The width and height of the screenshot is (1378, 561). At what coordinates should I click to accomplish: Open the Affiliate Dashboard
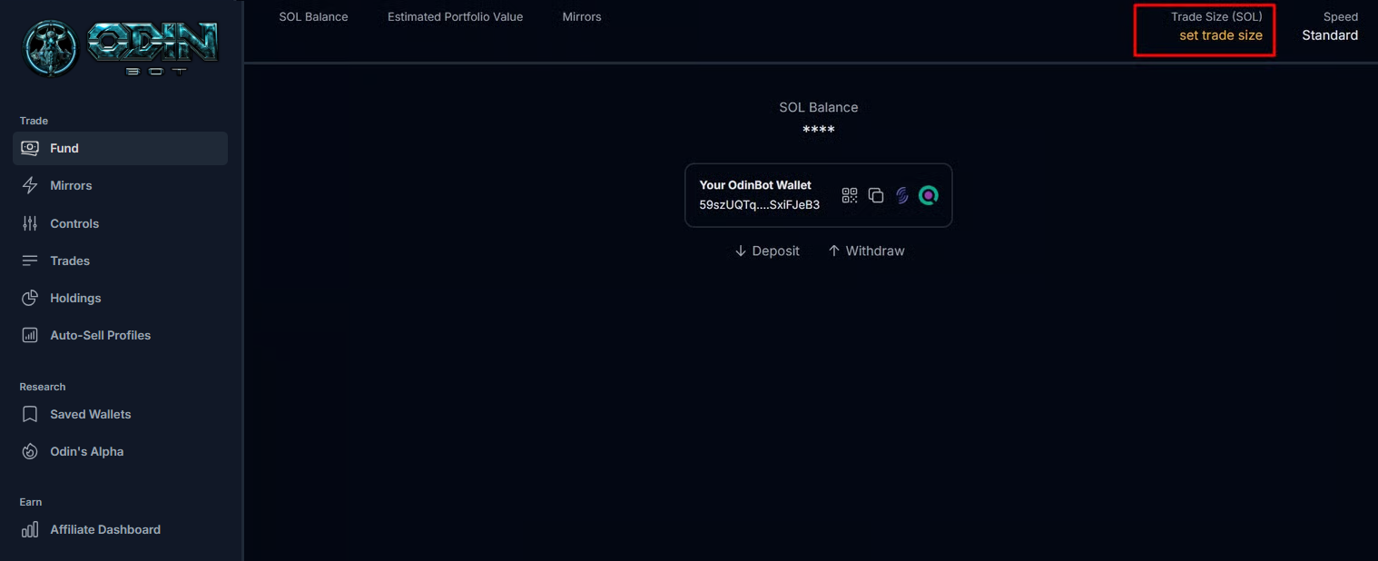104,529
